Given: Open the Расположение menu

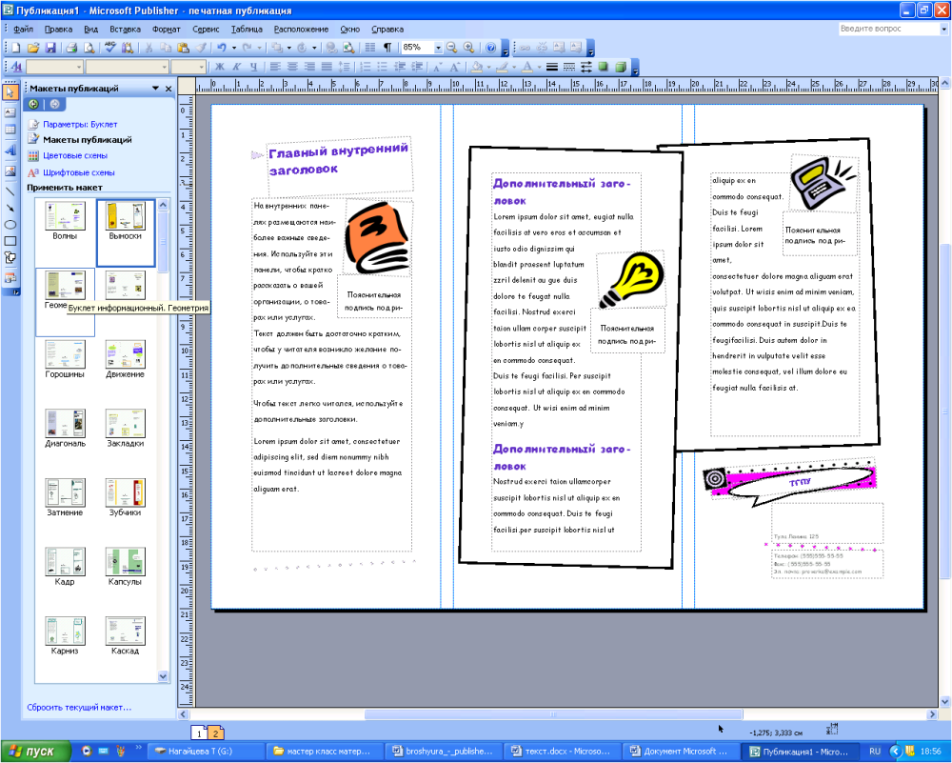Looking at the screenshot, I should tap(301, 30).
